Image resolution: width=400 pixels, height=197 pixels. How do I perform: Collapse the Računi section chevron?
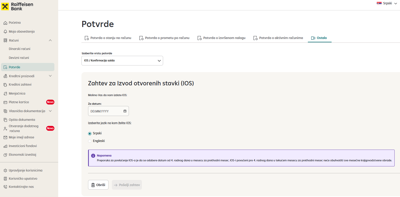point(50,40)
